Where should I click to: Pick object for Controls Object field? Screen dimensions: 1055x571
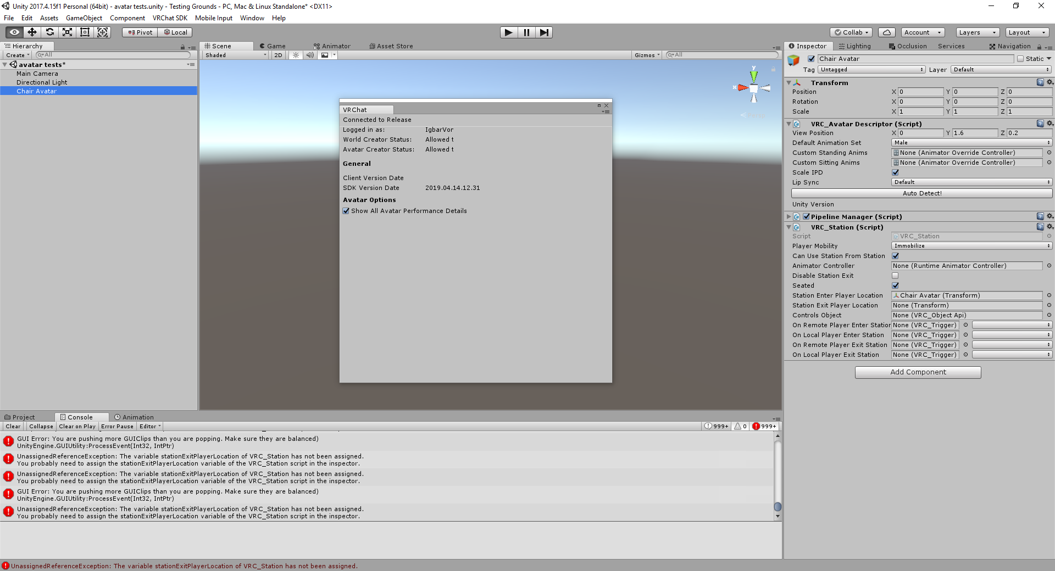[x=1049, y=315]
